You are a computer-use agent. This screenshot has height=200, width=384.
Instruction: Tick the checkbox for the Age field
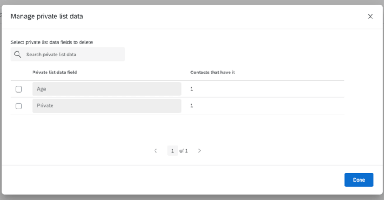click(x=19, y=89)
